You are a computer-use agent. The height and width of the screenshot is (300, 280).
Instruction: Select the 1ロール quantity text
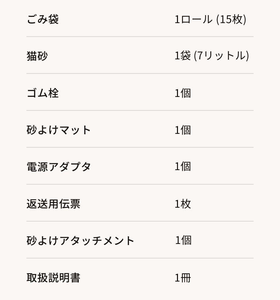point(193,19)
